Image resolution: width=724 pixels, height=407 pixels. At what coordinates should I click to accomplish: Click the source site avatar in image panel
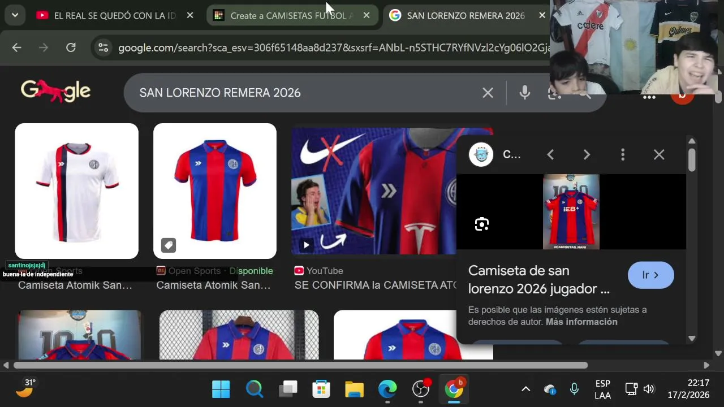[481, 154]
